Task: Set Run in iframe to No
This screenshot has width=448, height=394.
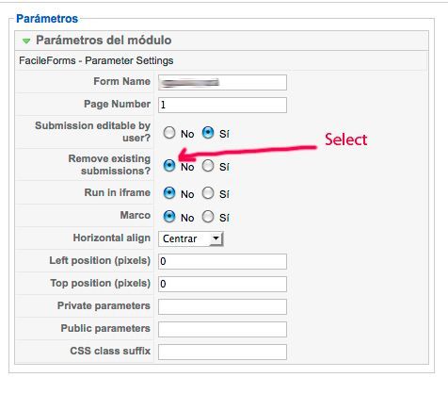Action: (169, 193)
